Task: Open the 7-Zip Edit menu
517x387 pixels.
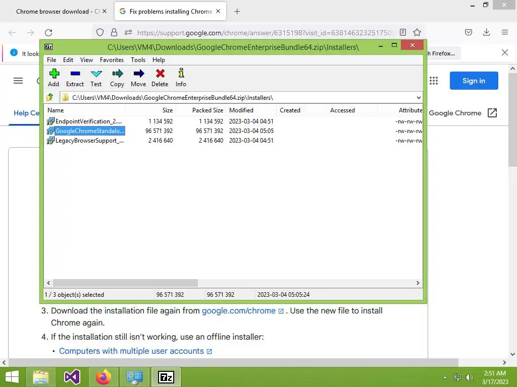Action: pyautogui.click(x=68, y=60)
